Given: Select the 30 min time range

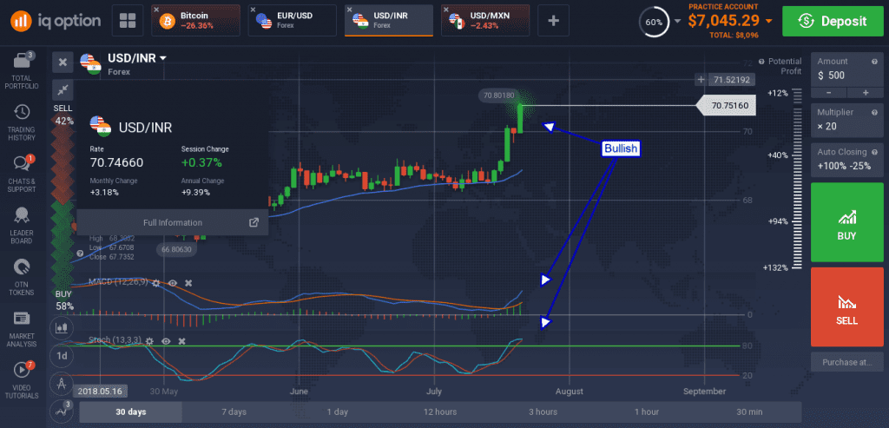Looking at the screenshot, I should tap(749, 412).
